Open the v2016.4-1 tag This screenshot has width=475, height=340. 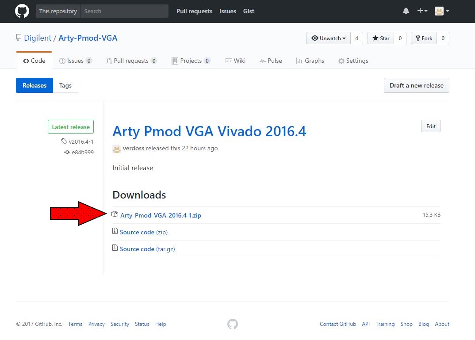77,141
